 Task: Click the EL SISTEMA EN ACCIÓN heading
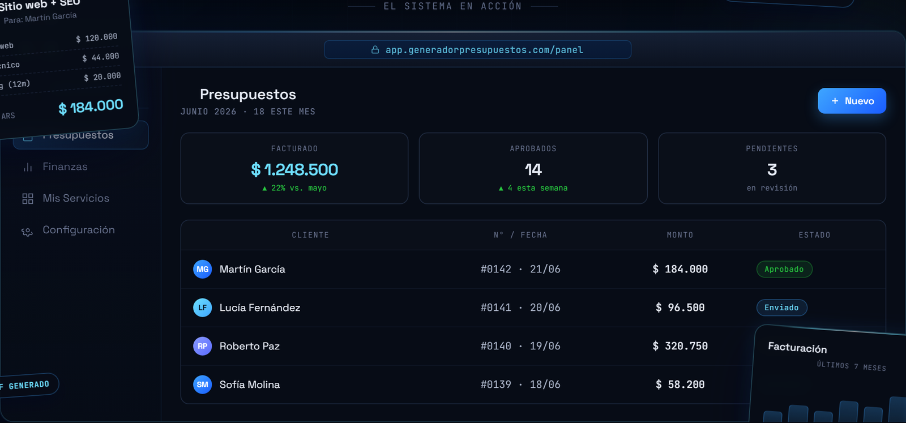pos(453,6)
